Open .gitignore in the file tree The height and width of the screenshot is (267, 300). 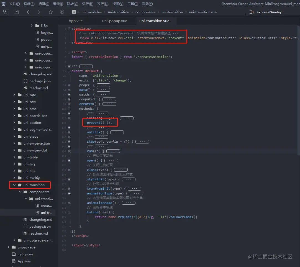tap(25, 254)
